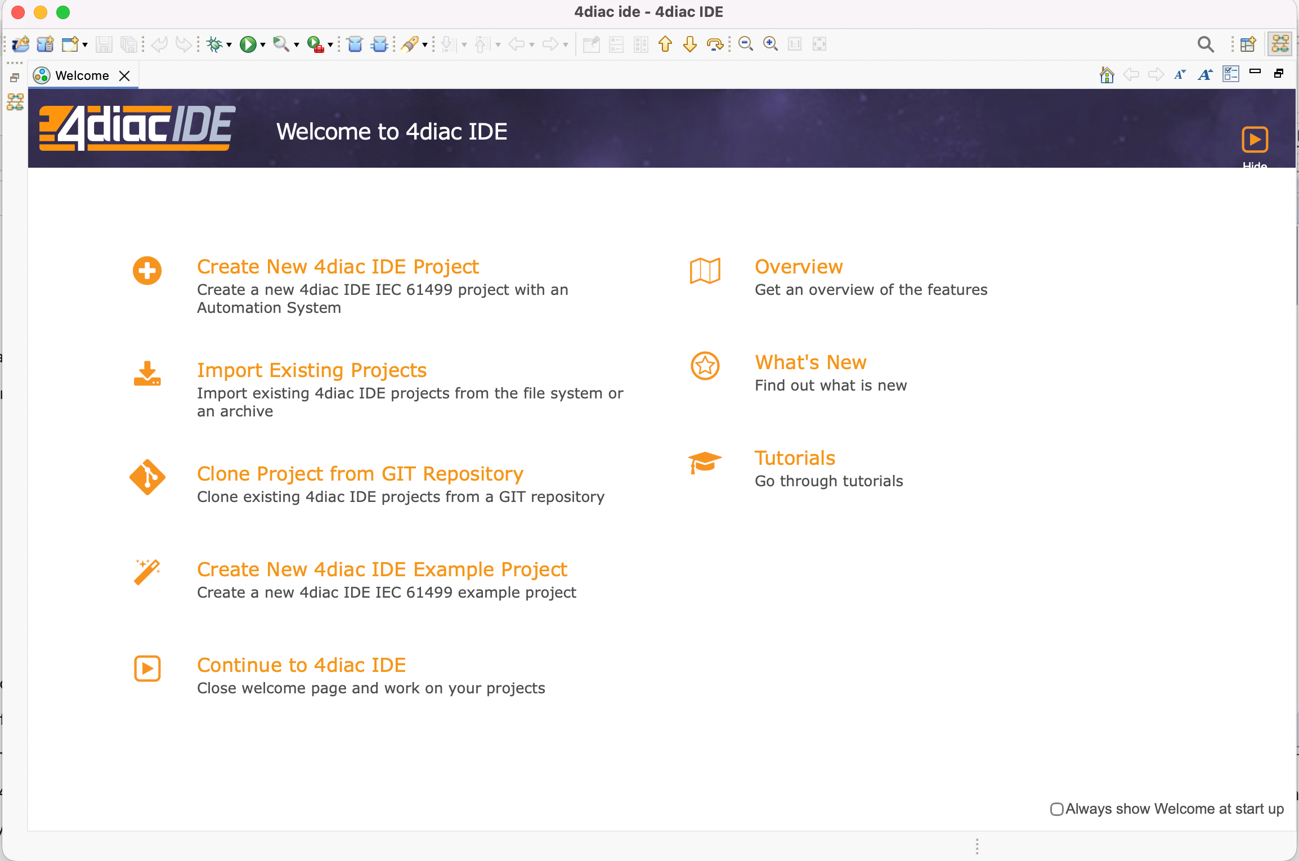Click the 1:1 zoom reset icon

point(795,44)
